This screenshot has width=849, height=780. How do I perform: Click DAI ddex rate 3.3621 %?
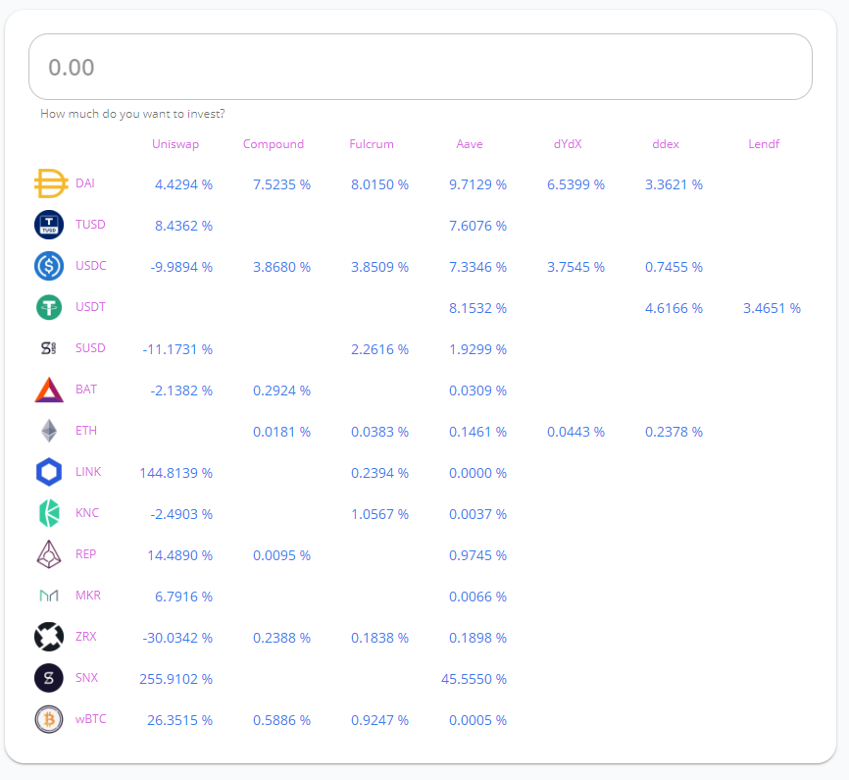click(674, 184)
